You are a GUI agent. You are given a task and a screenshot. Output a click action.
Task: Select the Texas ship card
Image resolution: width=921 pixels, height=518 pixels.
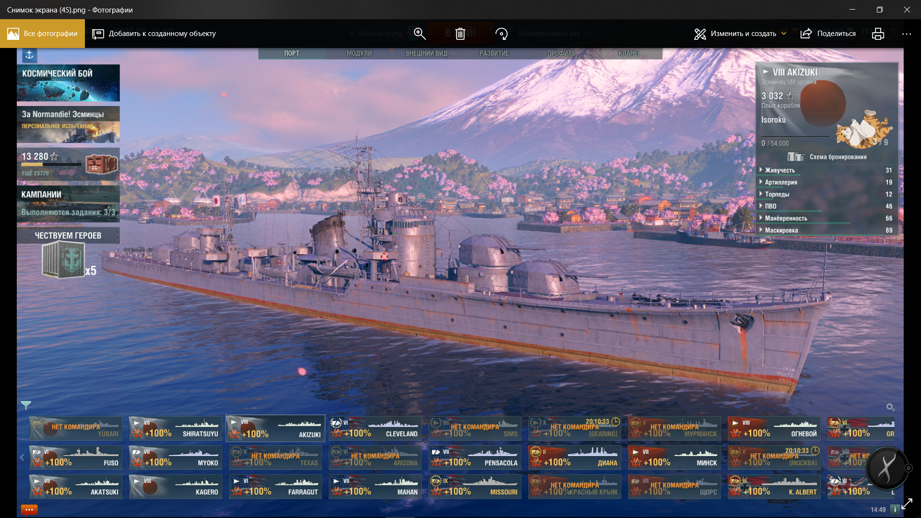tap(275, 458)
